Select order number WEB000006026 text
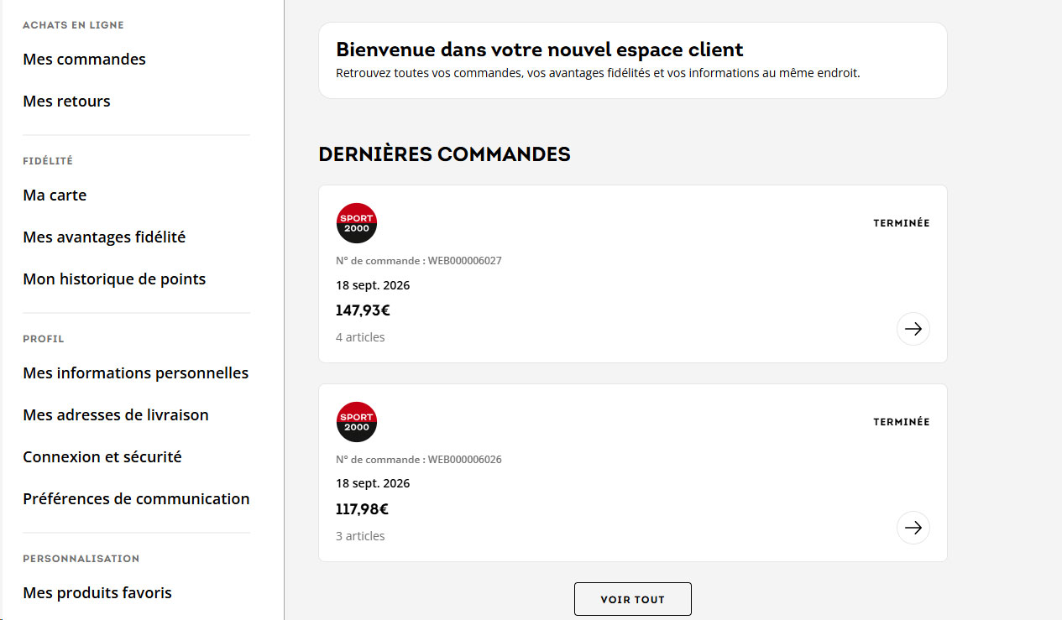The width and height of the screenshot is (1062, 620). pos(465,460)
